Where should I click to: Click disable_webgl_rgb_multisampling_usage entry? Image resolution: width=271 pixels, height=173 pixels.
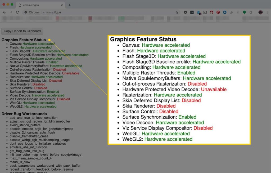coord(40,140)
